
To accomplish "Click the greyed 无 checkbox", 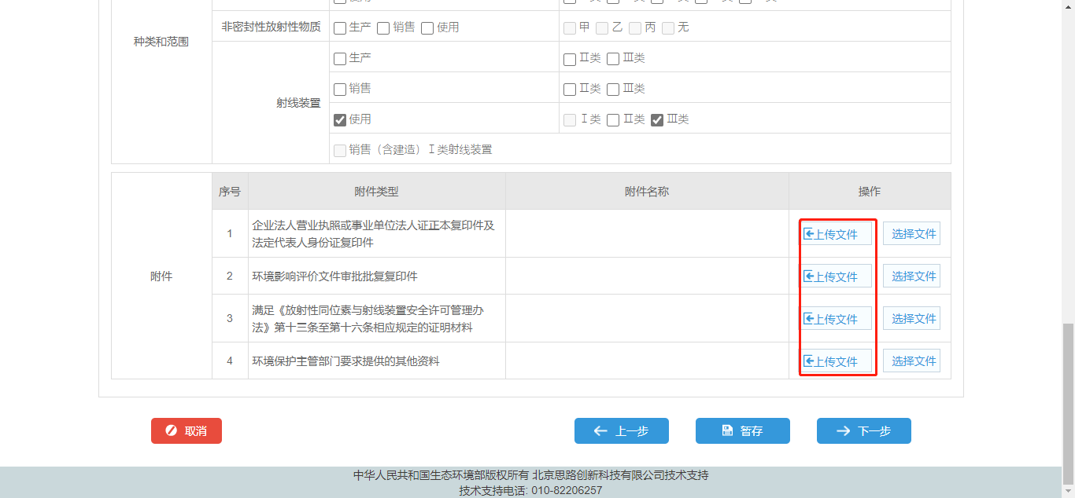I will tap(668, 28).
